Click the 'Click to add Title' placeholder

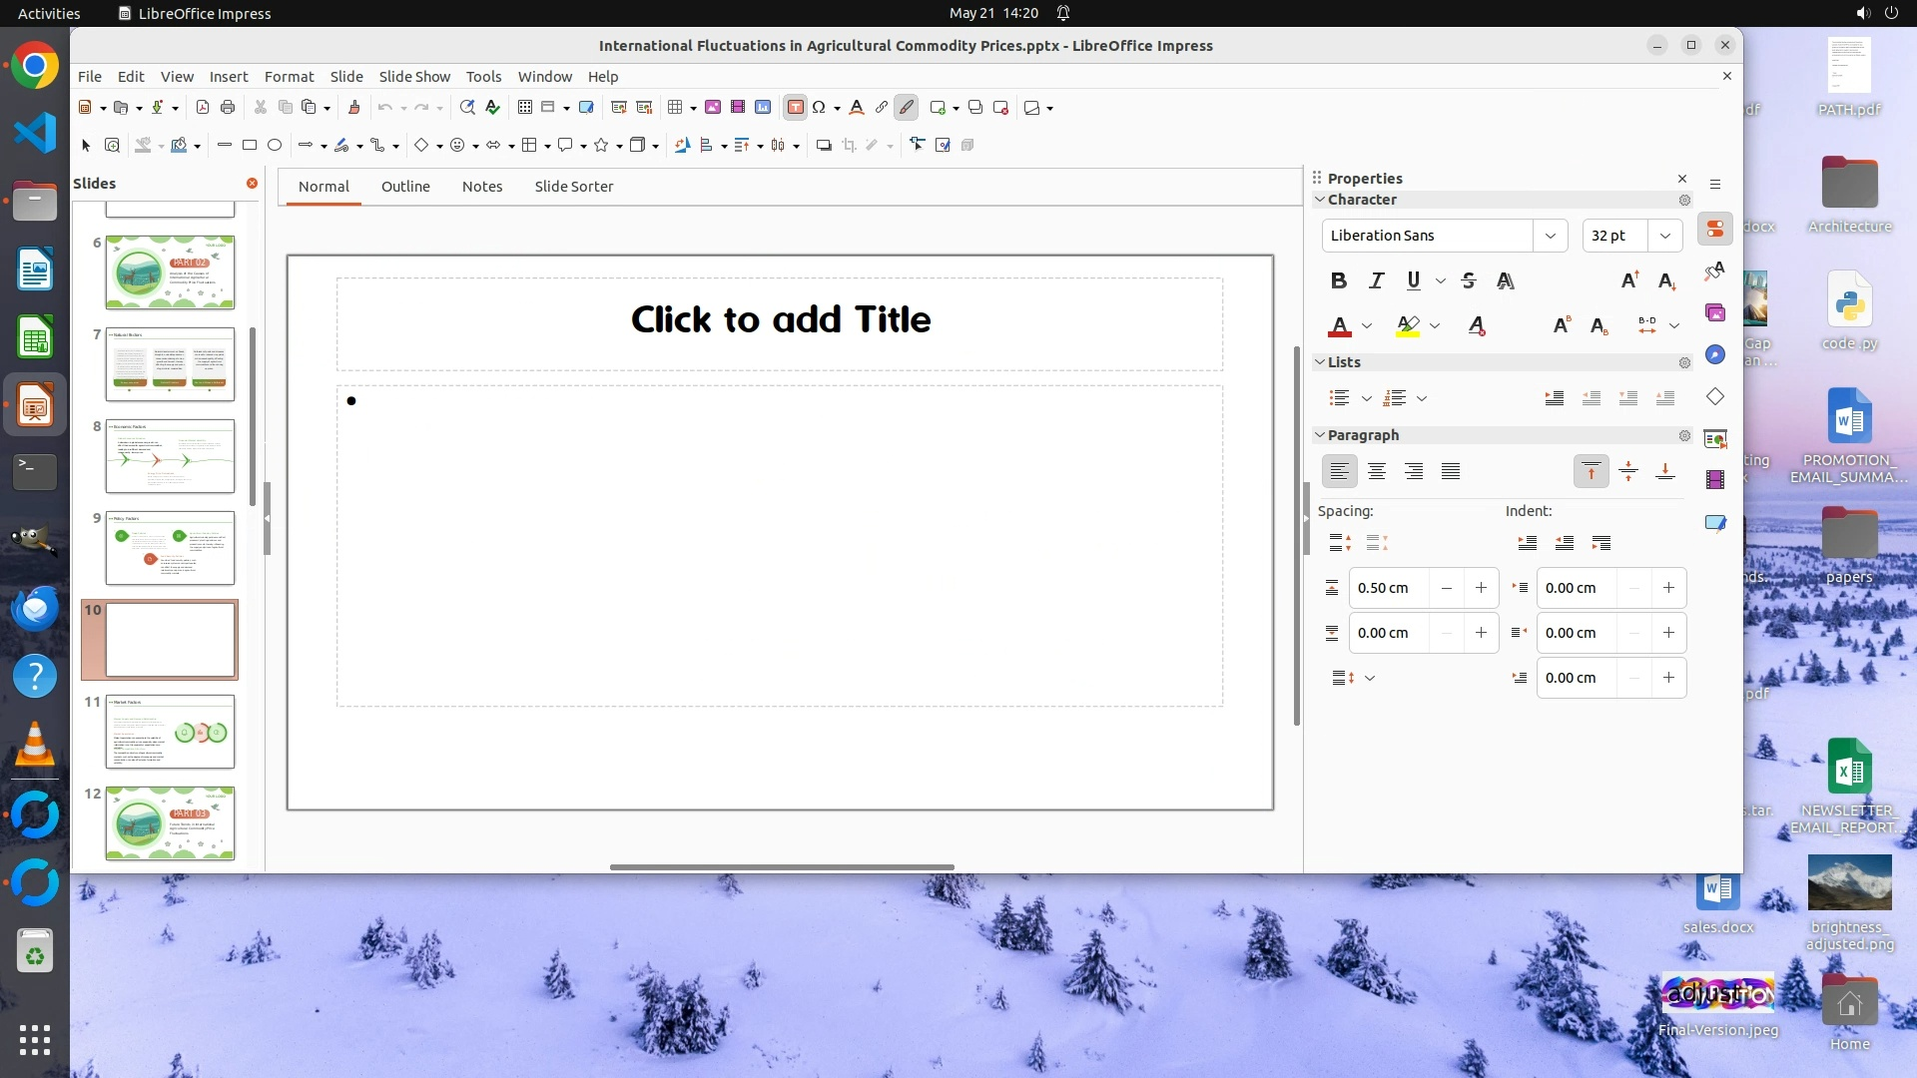click(780, 320)
